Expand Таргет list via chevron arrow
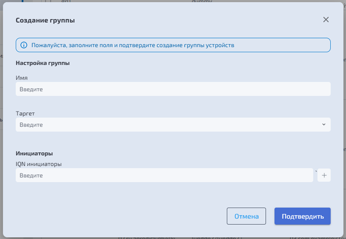The width and height of the screenshot is (346, 239). click(x=324, y=125)
